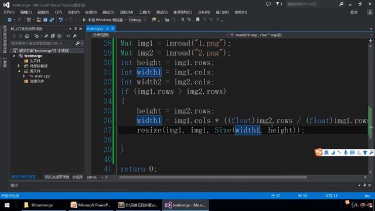Click the editor horizontal scrollbar thumb
375x211 pixels.
coord(213,177)
